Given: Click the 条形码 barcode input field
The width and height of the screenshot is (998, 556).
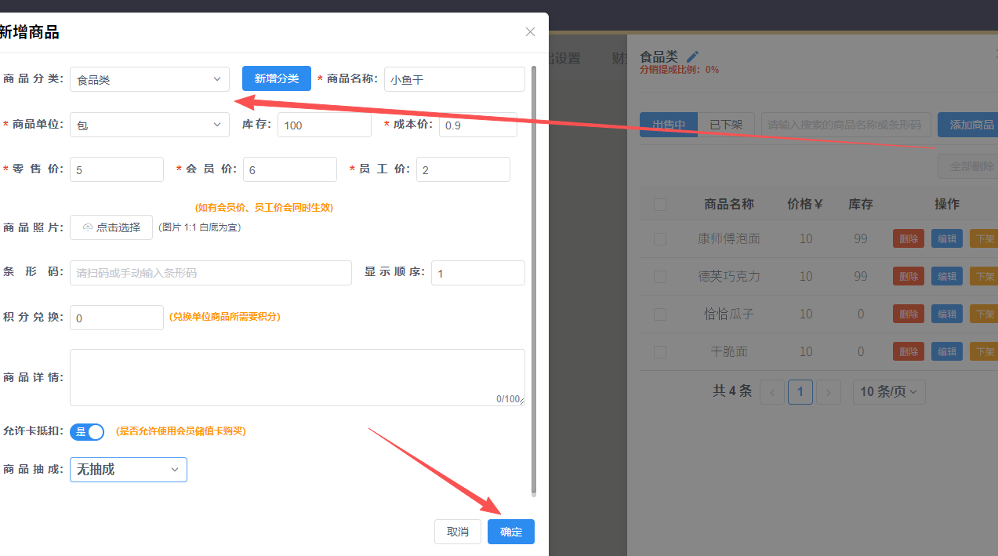Looking at the screenshot, I should (210, 272).
